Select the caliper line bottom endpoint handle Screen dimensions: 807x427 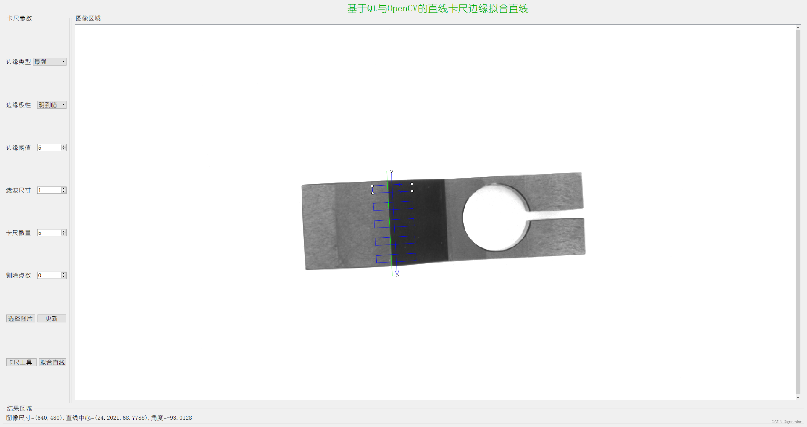point(397,275)
